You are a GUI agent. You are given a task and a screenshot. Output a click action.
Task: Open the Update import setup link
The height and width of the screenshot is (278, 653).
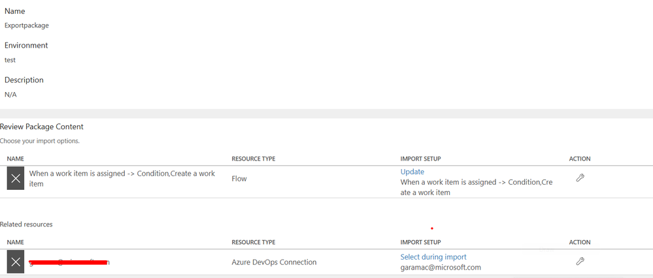[412, 172]
